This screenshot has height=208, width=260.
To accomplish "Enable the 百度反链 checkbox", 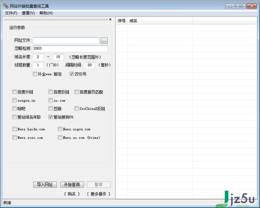I will coord(51,92).
